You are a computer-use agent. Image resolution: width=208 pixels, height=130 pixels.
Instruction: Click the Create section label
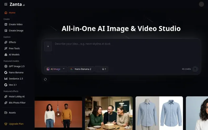point(7,19)
